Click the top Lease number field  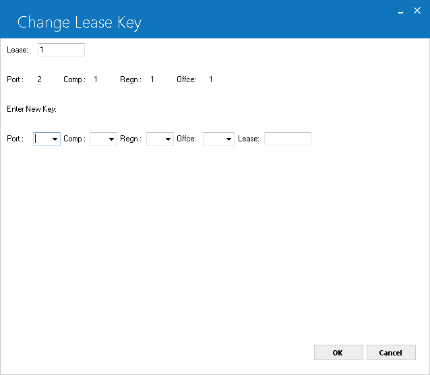point(61,50)
